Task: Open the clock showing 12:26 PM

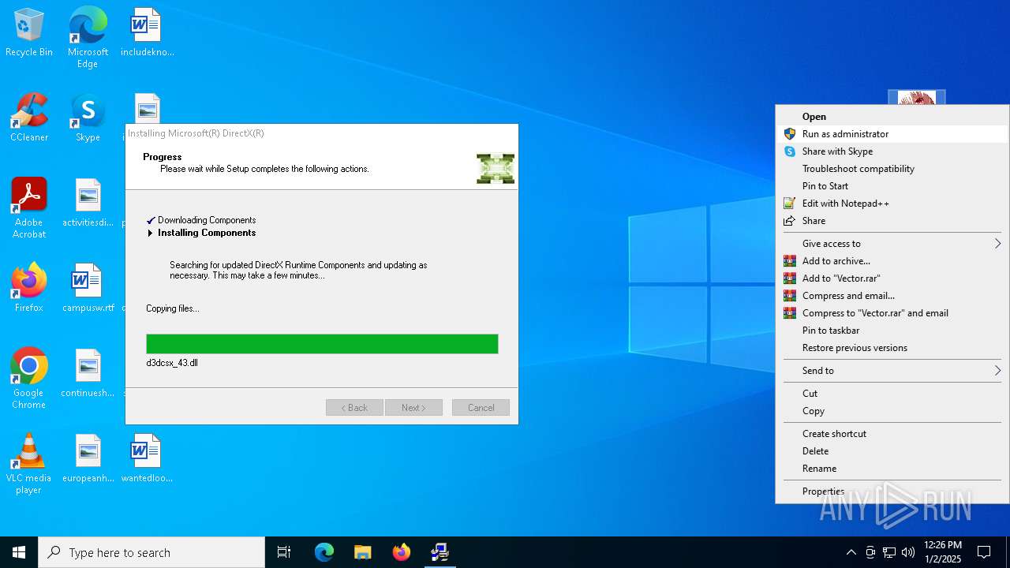Action: coord(943,552)
